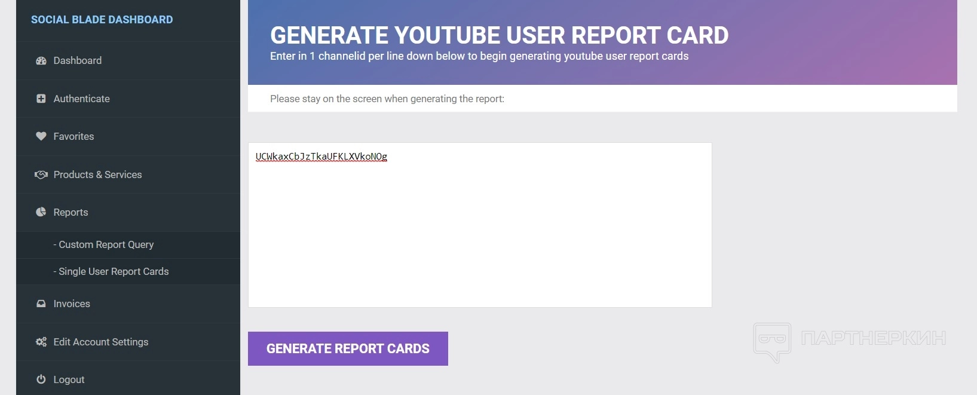
Task: Click the Social Blade Dashboard title link
Action: (x=102, y=20)
